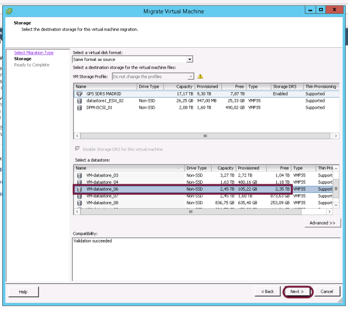
Task: Toggle Disable Storage DRS for this virtual machine
Action: pyautogui.click(x=77, y=149)
